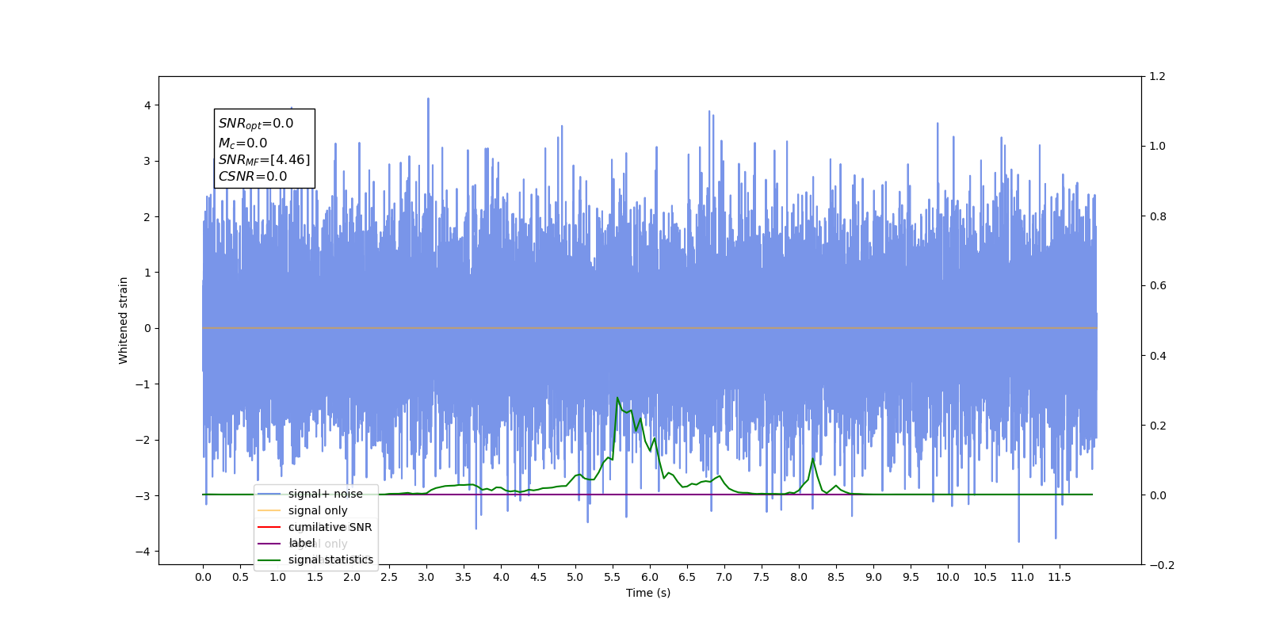Image resolution: width=1268 pixels, height=634 pixels.
Task: Click the 'cumilative SNR' legend label
Action: [x=330, y=527]
